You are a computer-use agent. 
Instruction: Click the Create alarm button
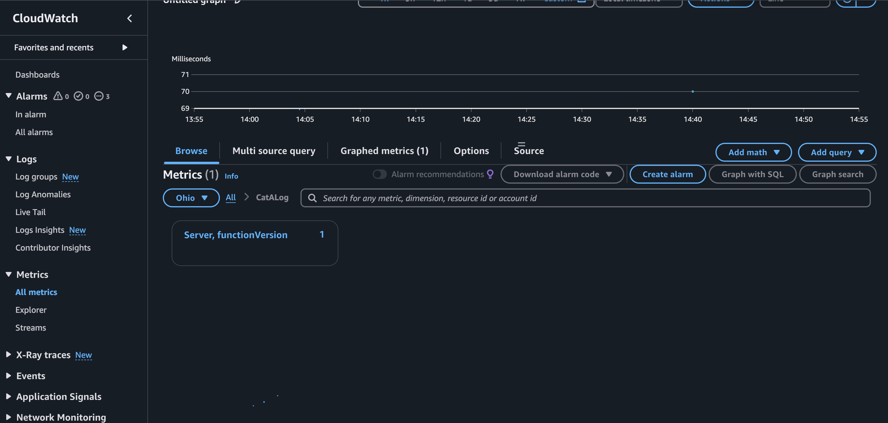coord(667,174)
